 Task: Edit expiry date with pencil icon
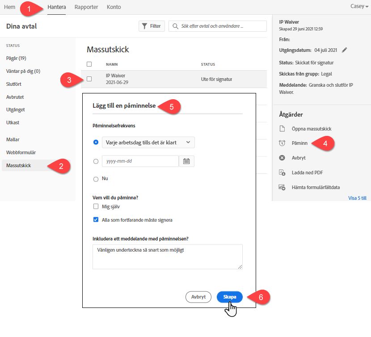coord(345,50)
